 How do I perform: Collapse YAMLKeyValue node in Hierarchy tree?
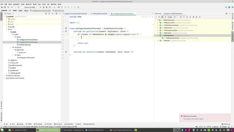(x=158, y=36)
